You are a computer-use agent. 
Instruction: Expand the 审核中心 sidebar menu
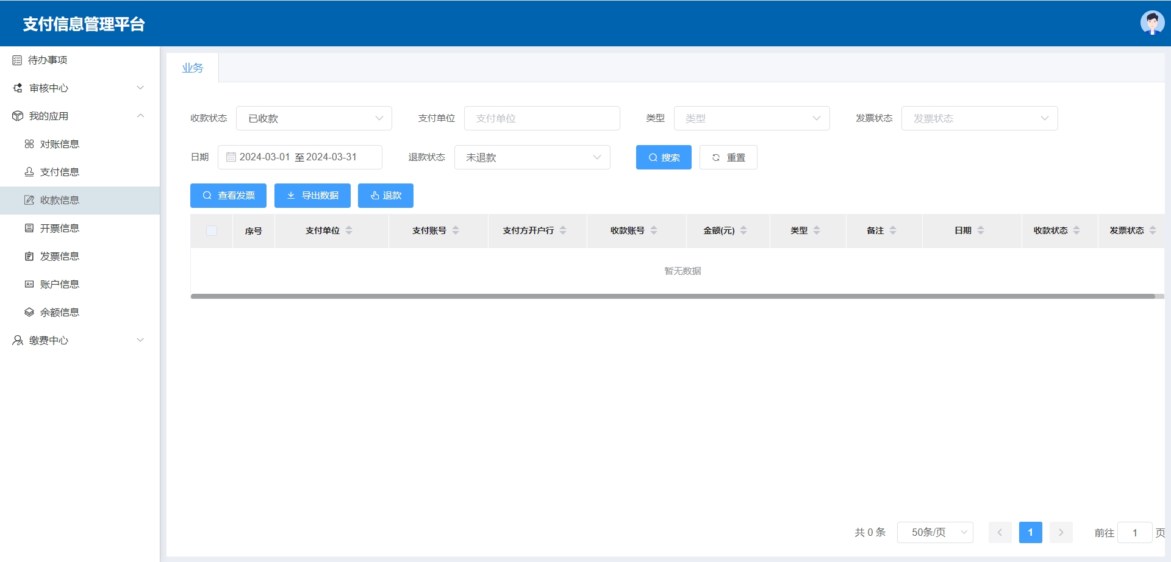pyautogui.click(x=79, y=88)
